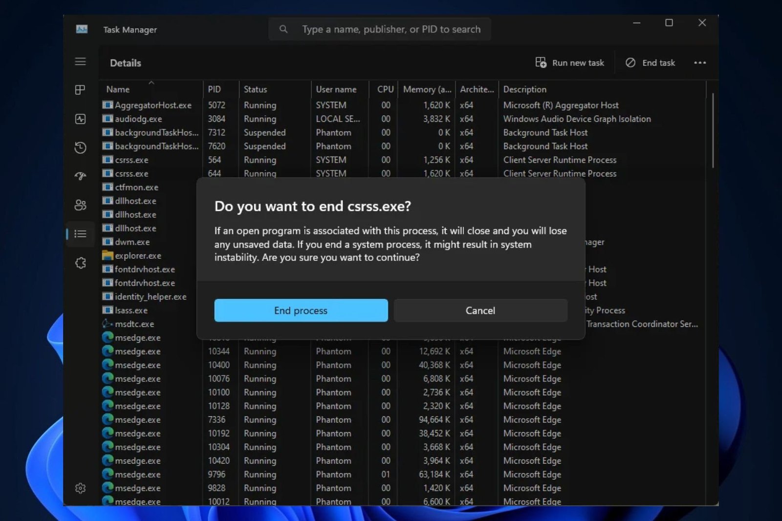The width and height of the screenshot is (782, 521).
Task: Select backgroundTaskHost row with PID 7620
Action: (403, 146)
